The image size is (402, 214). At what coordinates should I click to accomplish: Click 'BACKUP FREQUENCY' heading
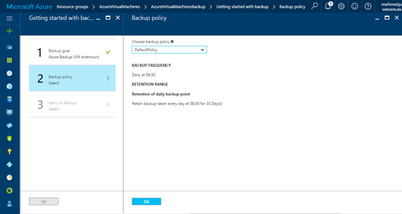pos(151,65)
